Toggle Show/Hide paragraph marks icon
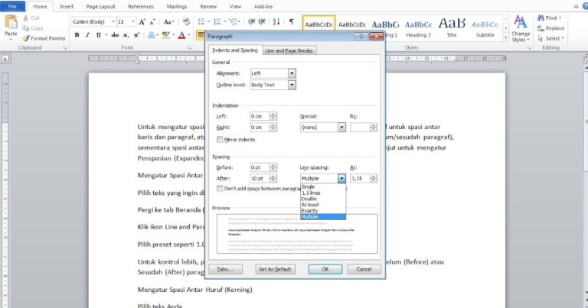Screen dimensions: 588x308 click(x=292, y=21)
